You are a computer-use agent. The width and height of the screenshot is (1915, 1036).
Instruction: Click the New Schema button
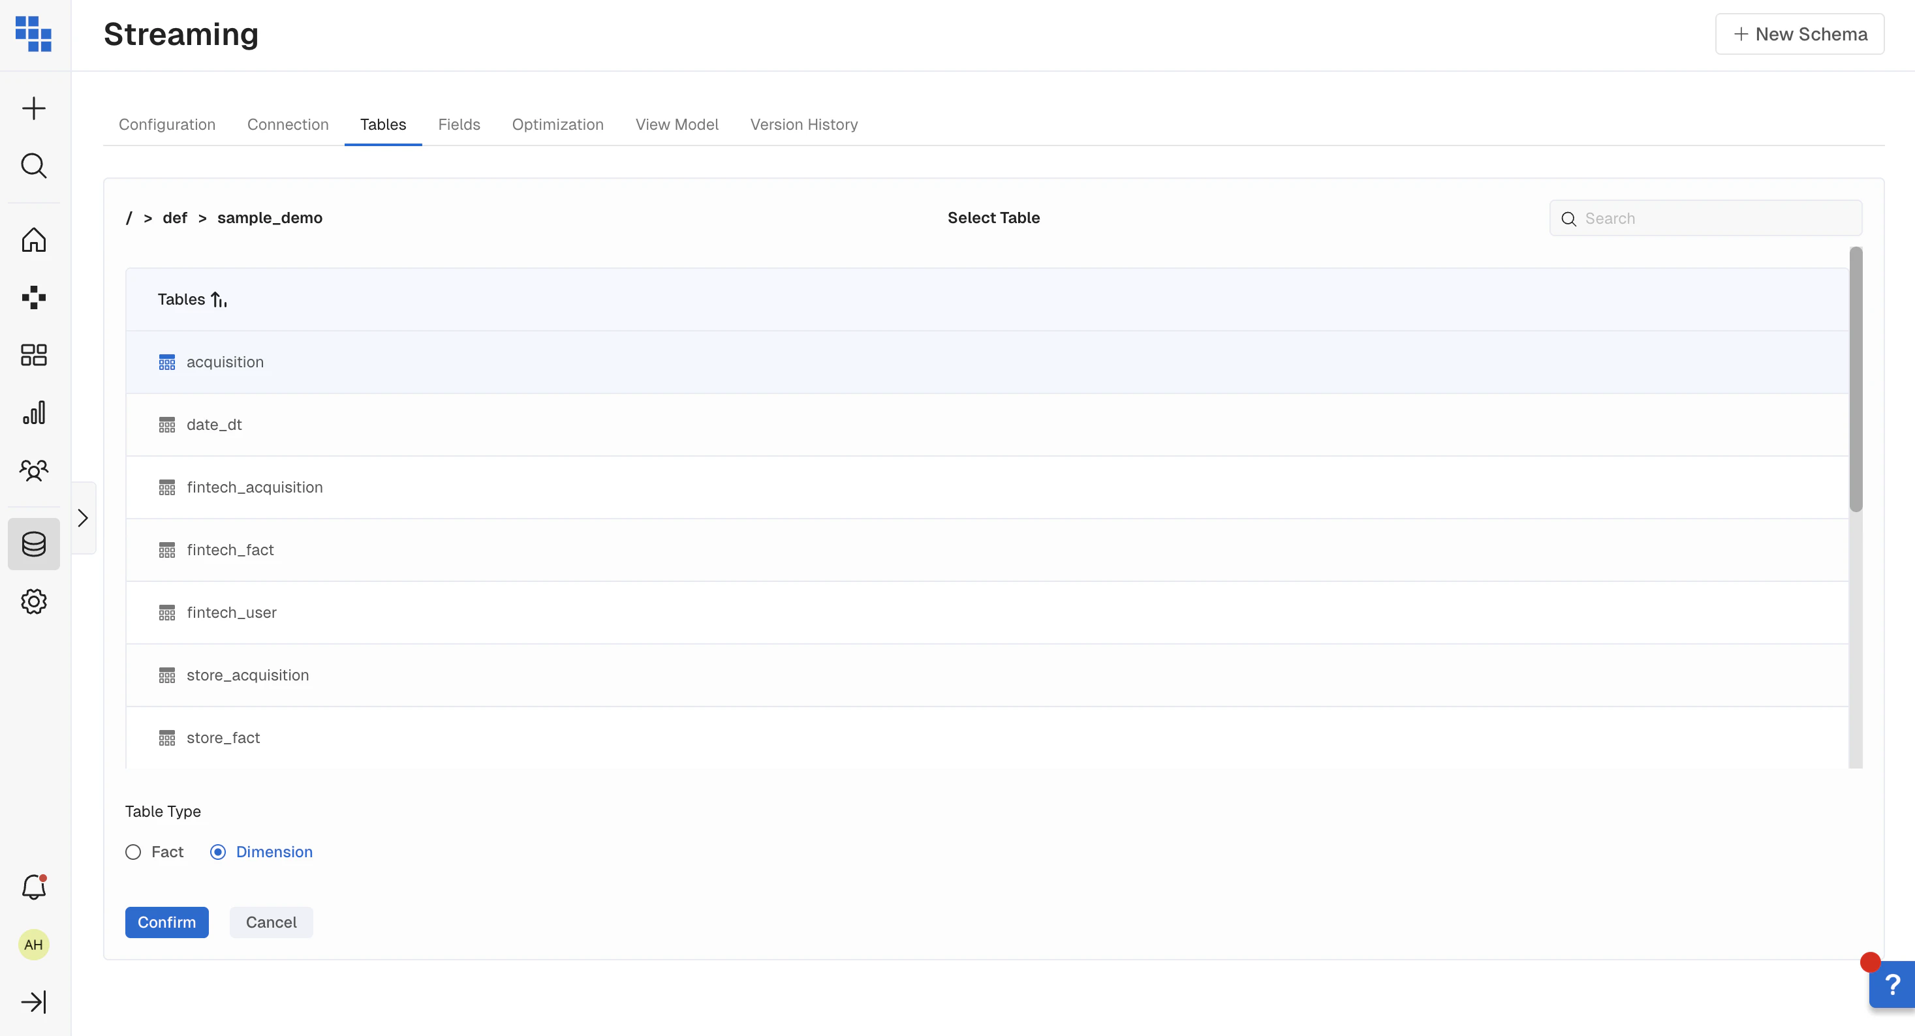coord(1799,34)
